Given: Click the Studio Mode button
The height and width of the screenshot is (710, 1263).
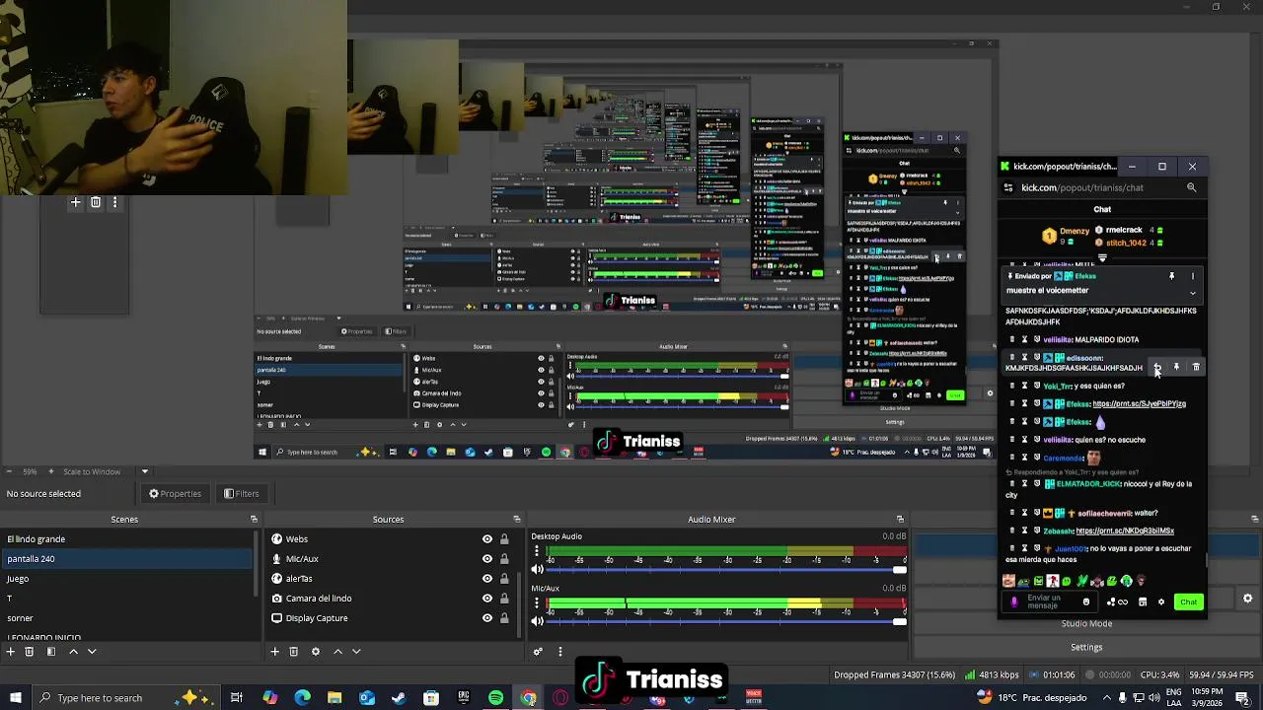Looking at the screenshot, I should pos(1086,623).
